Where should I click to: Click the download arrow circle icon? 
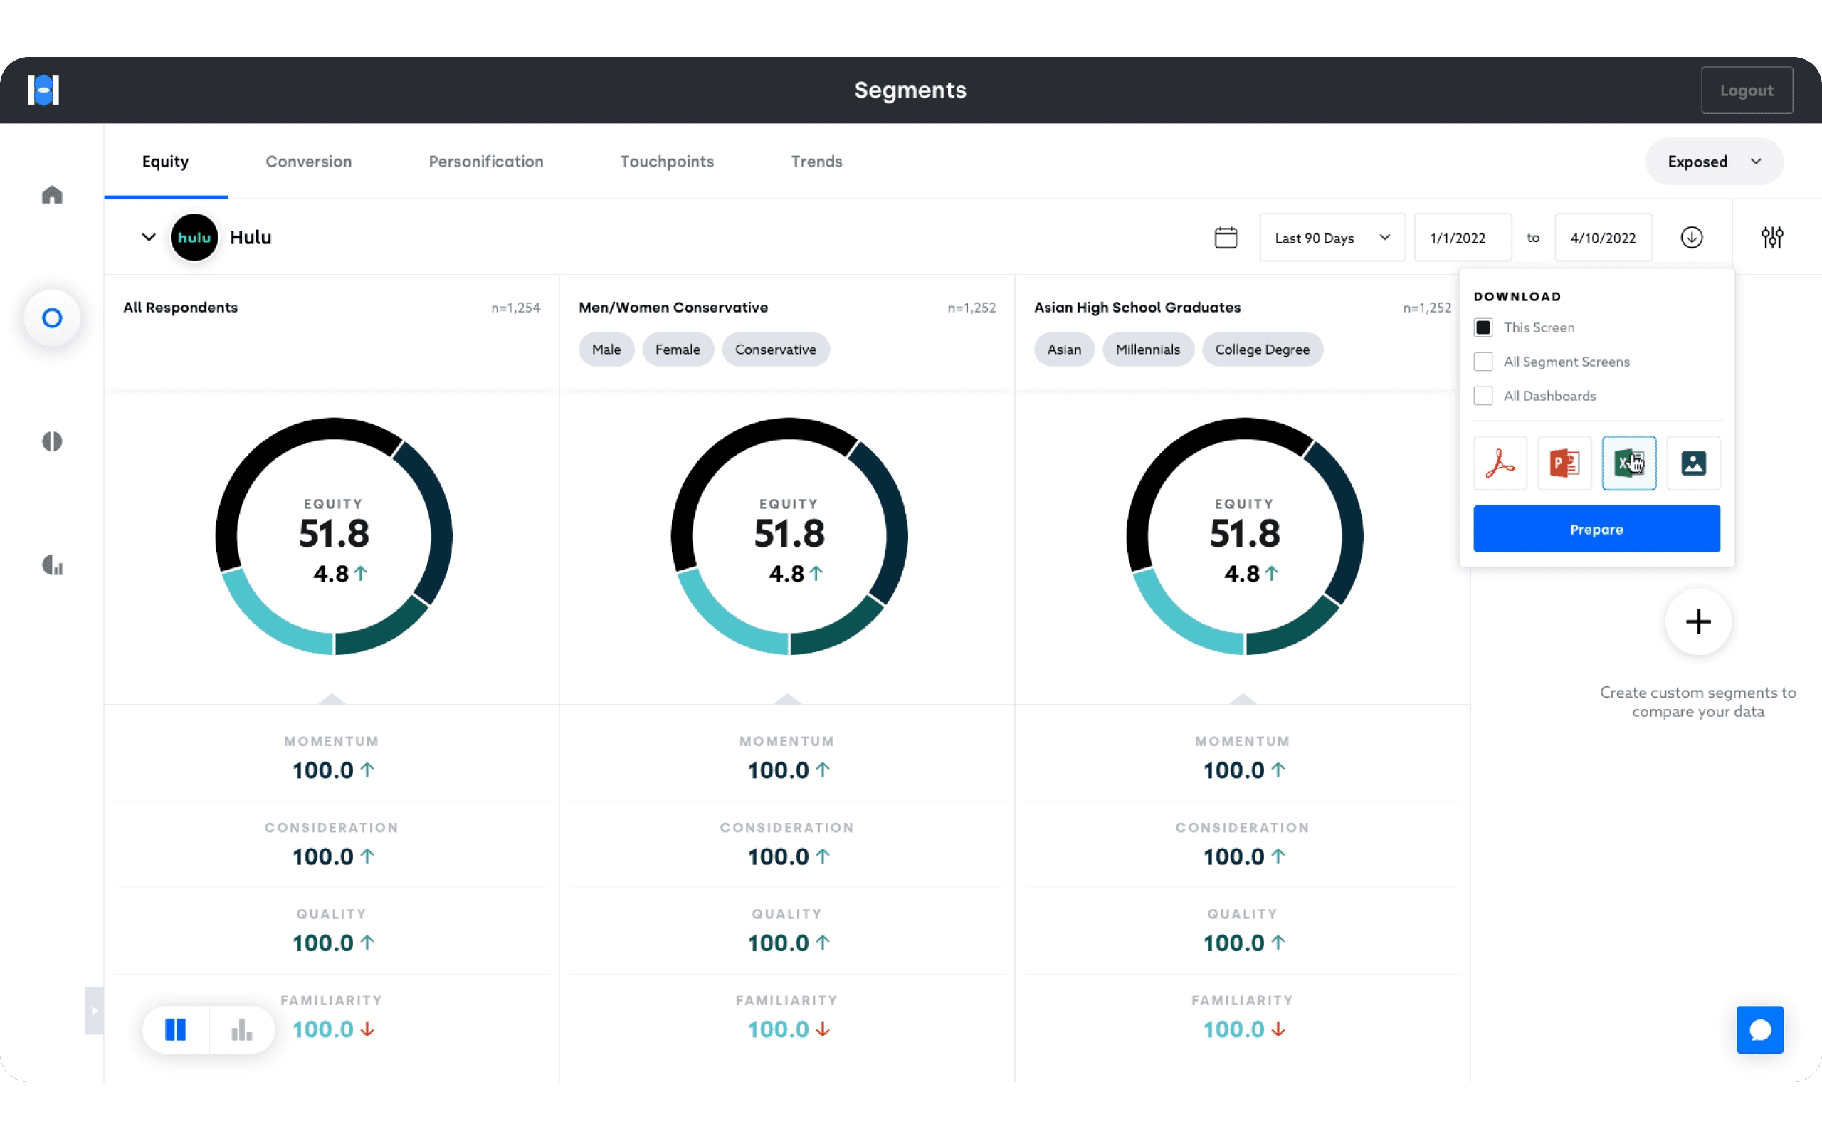pos(1692,237)
